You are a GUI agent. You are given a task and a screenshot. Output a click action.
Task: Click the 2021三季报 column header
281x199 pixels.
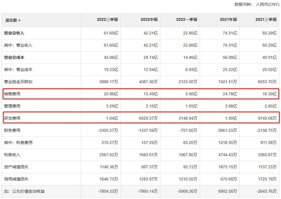(266, 20)
